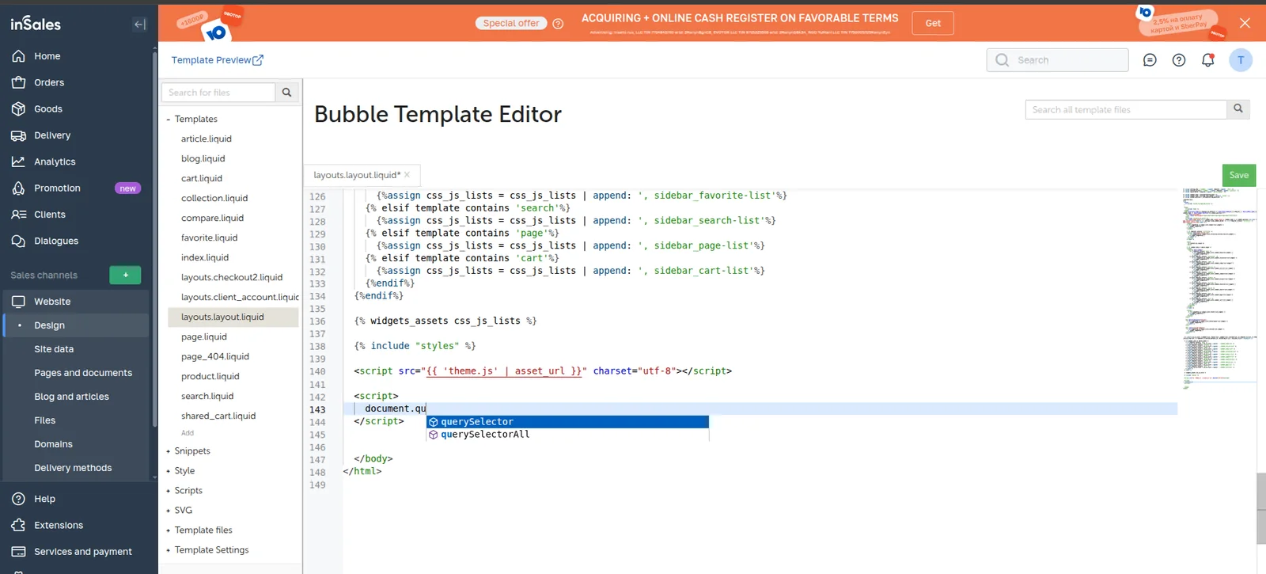This screenshot has width=1266, height=574.
Task: Click the template files search magnifier button
Action: tap(1238, 109)
